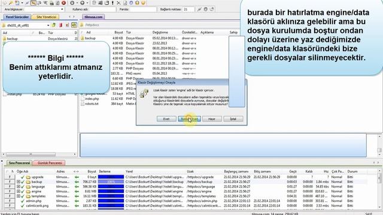Click the folder icon beside /httpdocs path
Screen dimensions: 383x215
pyautogui.click(x=81, y=25)
